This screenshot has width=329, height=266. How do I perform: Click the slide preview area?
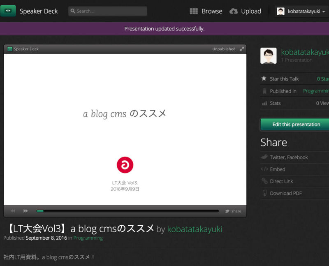coord(125,129)
